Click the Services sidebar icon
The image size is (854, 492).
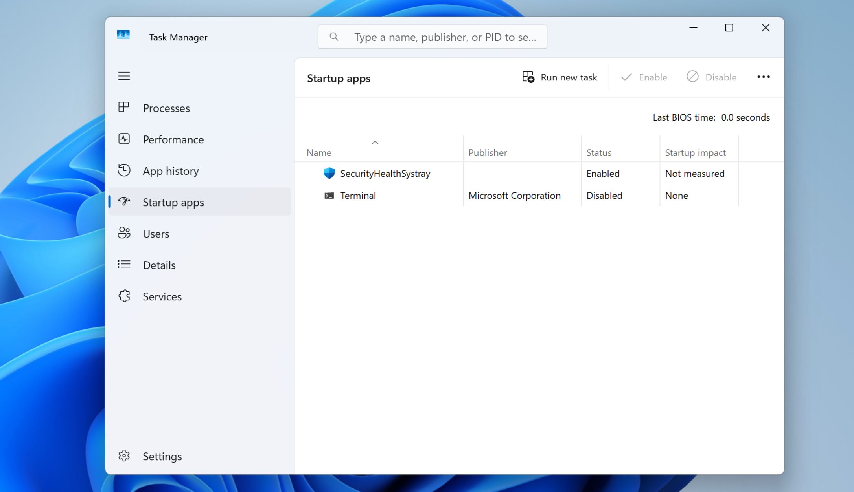[x=124, y=296]
